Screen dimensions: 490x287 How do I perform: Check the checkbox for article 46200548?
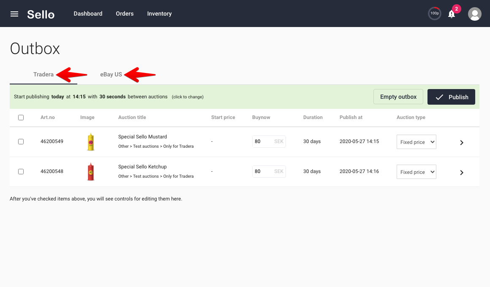coord(21,171)
